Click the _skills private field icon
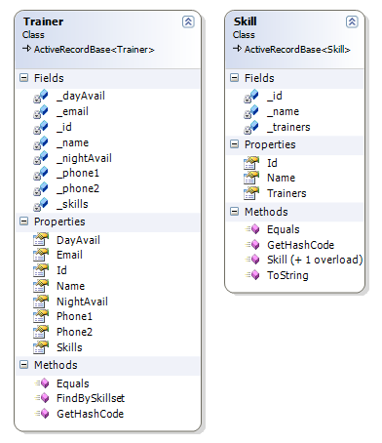 [x=41, y=205]
